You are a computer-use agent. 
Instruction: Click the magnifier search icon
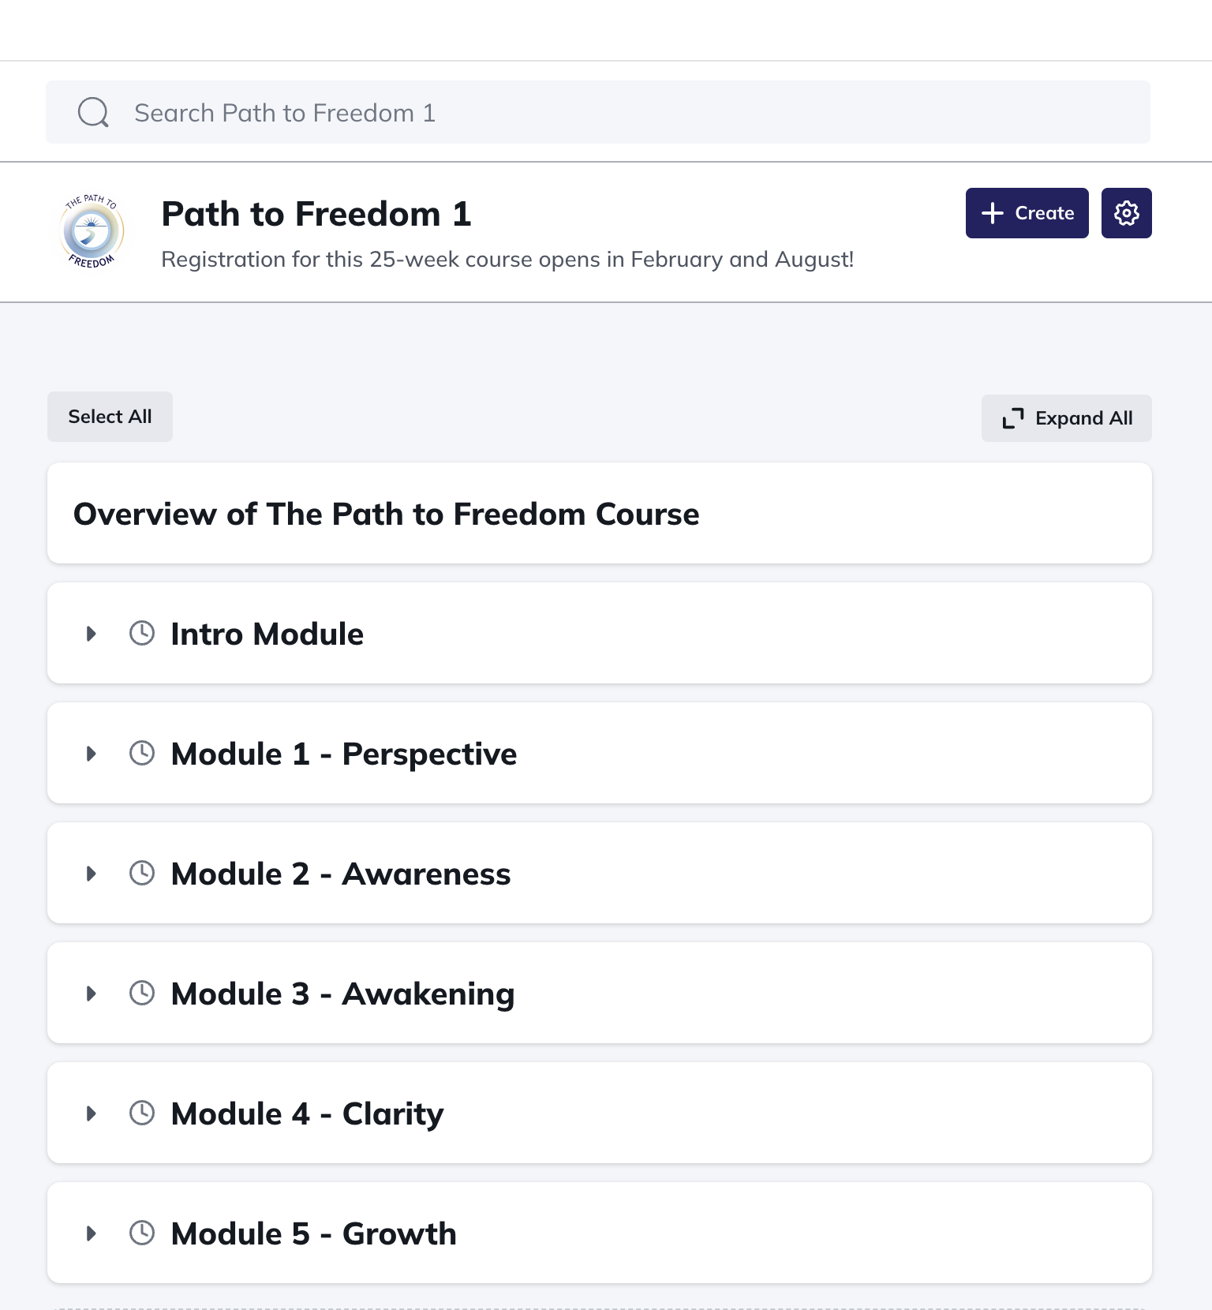click(93, 112)
